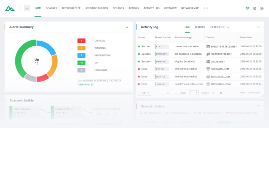Click the red Critical alert count swatch
The height and width of the screenshot is (190, 269).
[81, 41]
